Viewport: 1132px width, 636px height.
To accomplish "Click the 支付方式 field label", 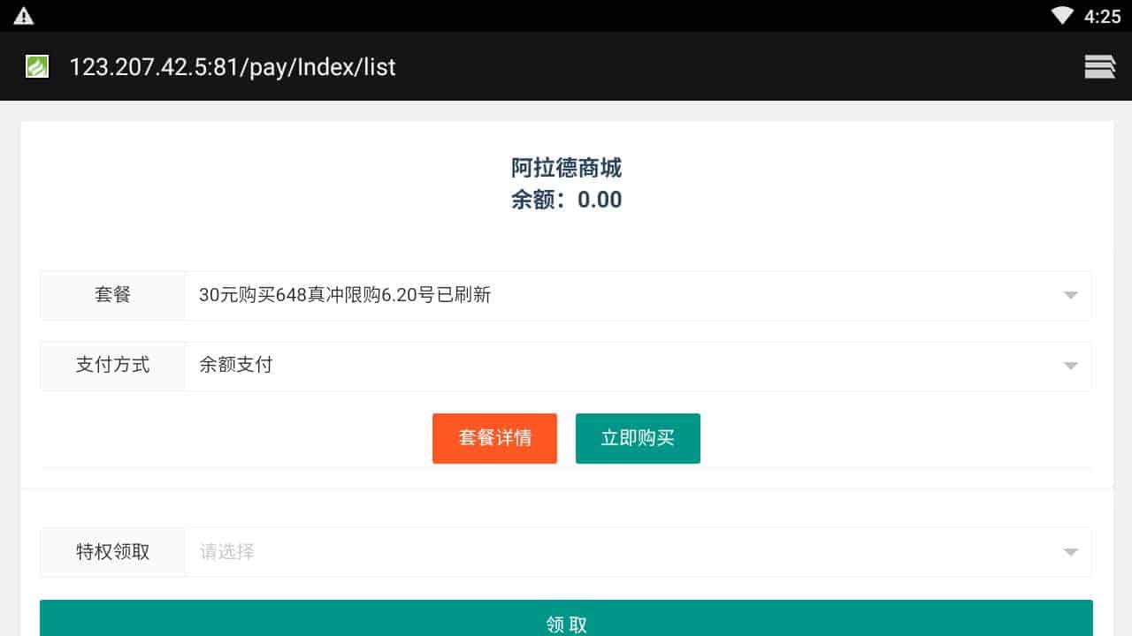I will 112,366.
